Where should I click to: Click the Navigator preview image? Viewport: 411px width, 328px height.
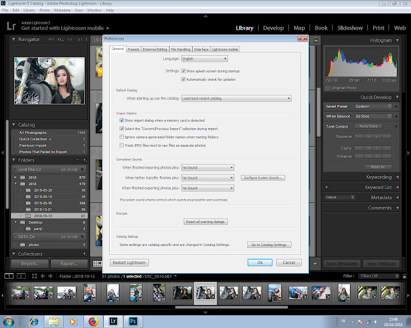point(49,81)
